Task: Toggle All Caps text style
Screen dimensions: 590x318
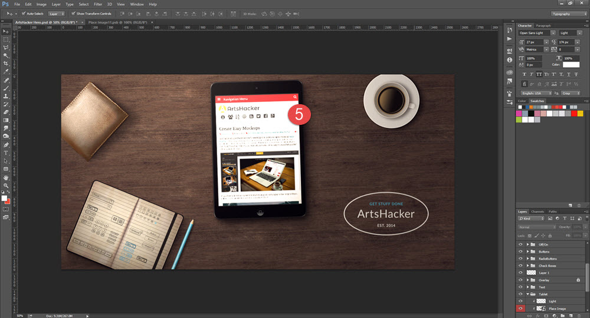Action: click(539, 74)
